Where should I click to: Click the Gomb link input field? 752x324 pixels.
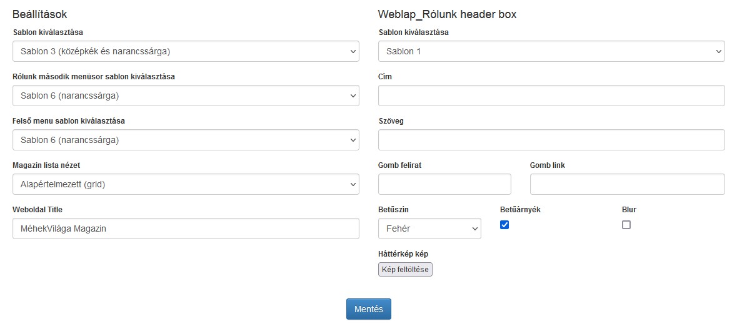pyautogui.click(x=628, y=184)
